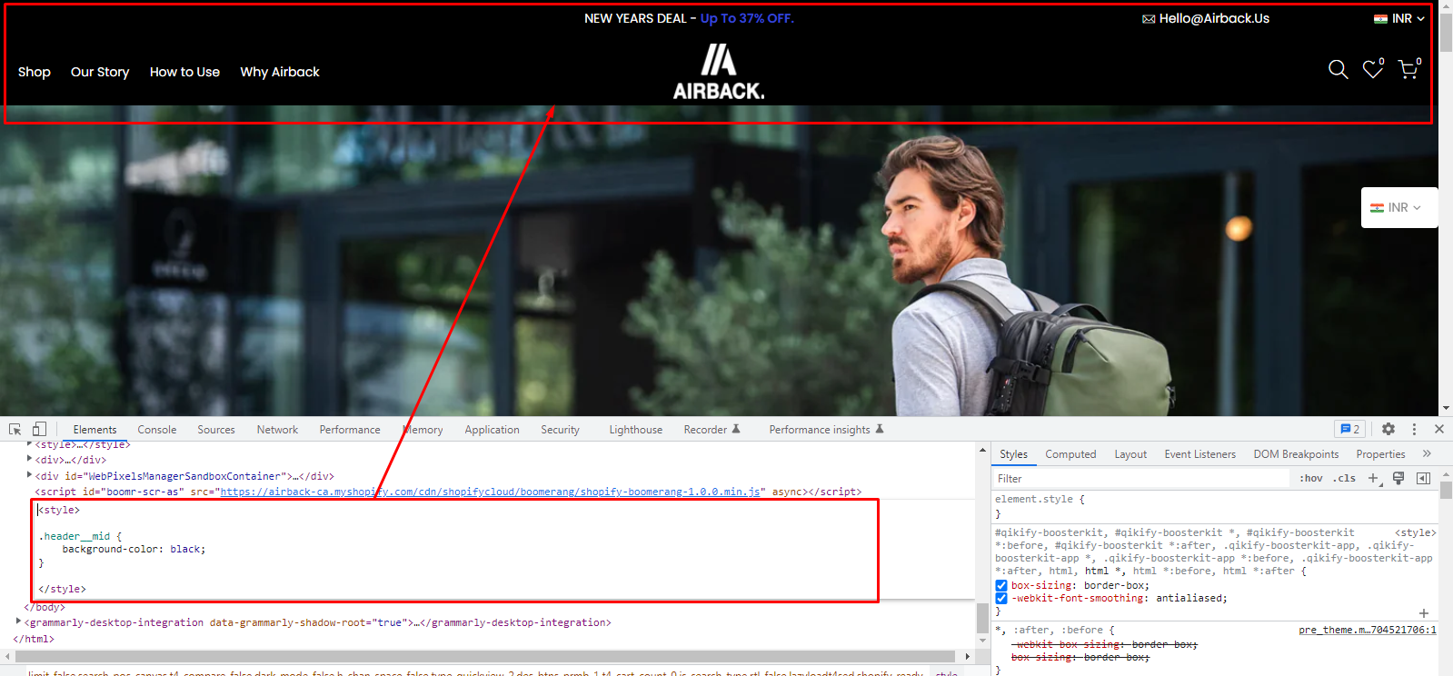Open the Our Story page
The width and height of the screenshot is (1453, 676).
(x=100, y=72)
